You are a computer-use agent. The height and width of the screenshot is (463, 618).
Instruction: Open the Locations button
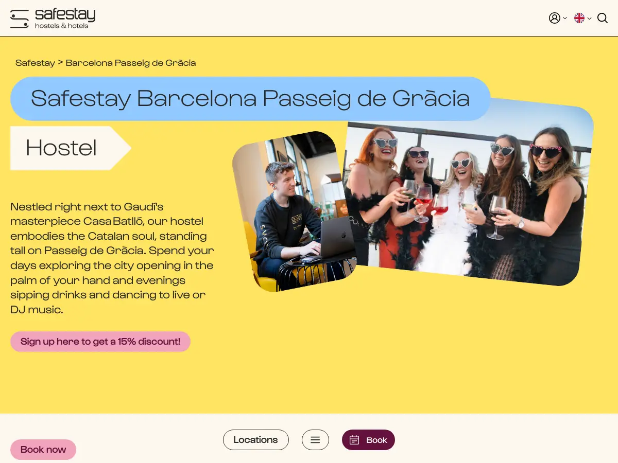tap(256, 440)
